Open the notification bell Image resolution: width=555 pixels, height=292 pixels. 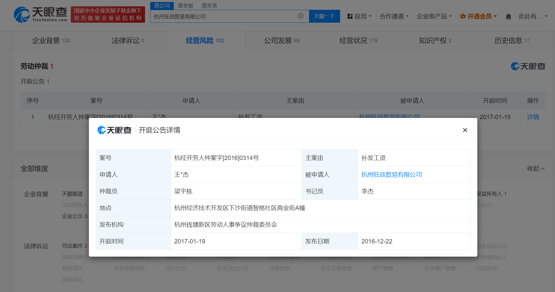pyautogui.click(x=508, y=16)
